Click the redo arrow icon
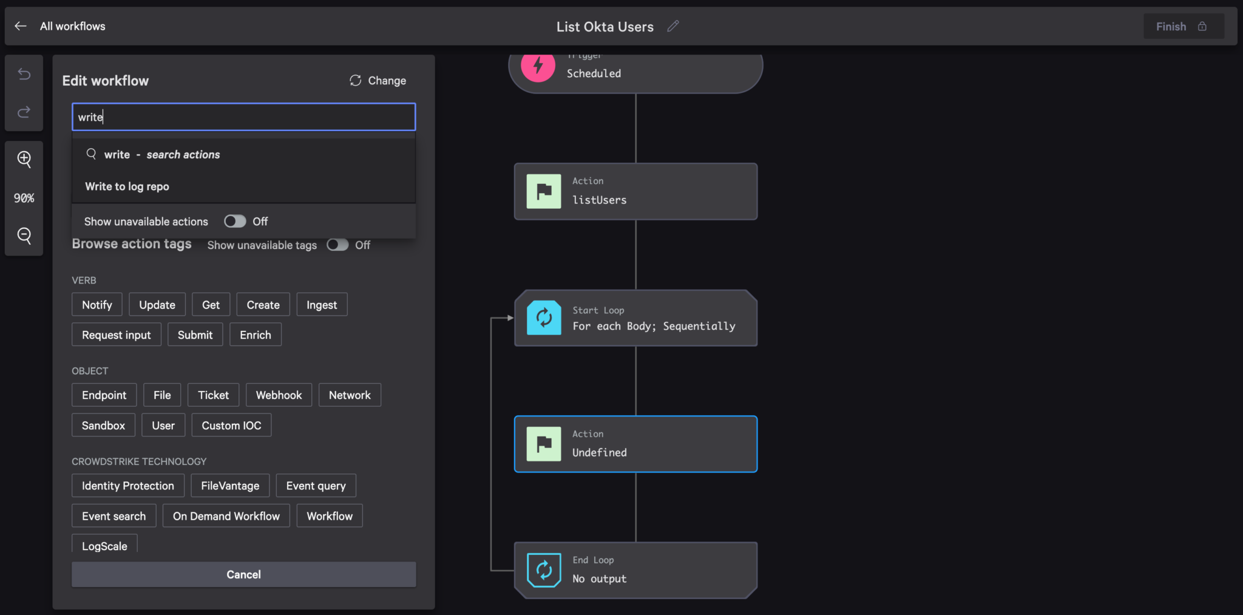 24,112
